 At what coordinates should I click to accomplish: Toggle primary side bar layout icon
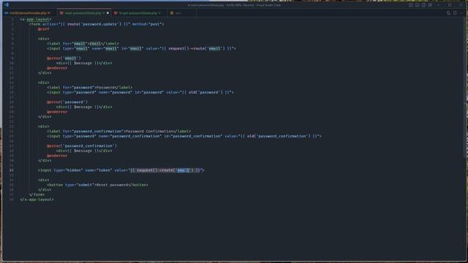click(x=411, y=5)
